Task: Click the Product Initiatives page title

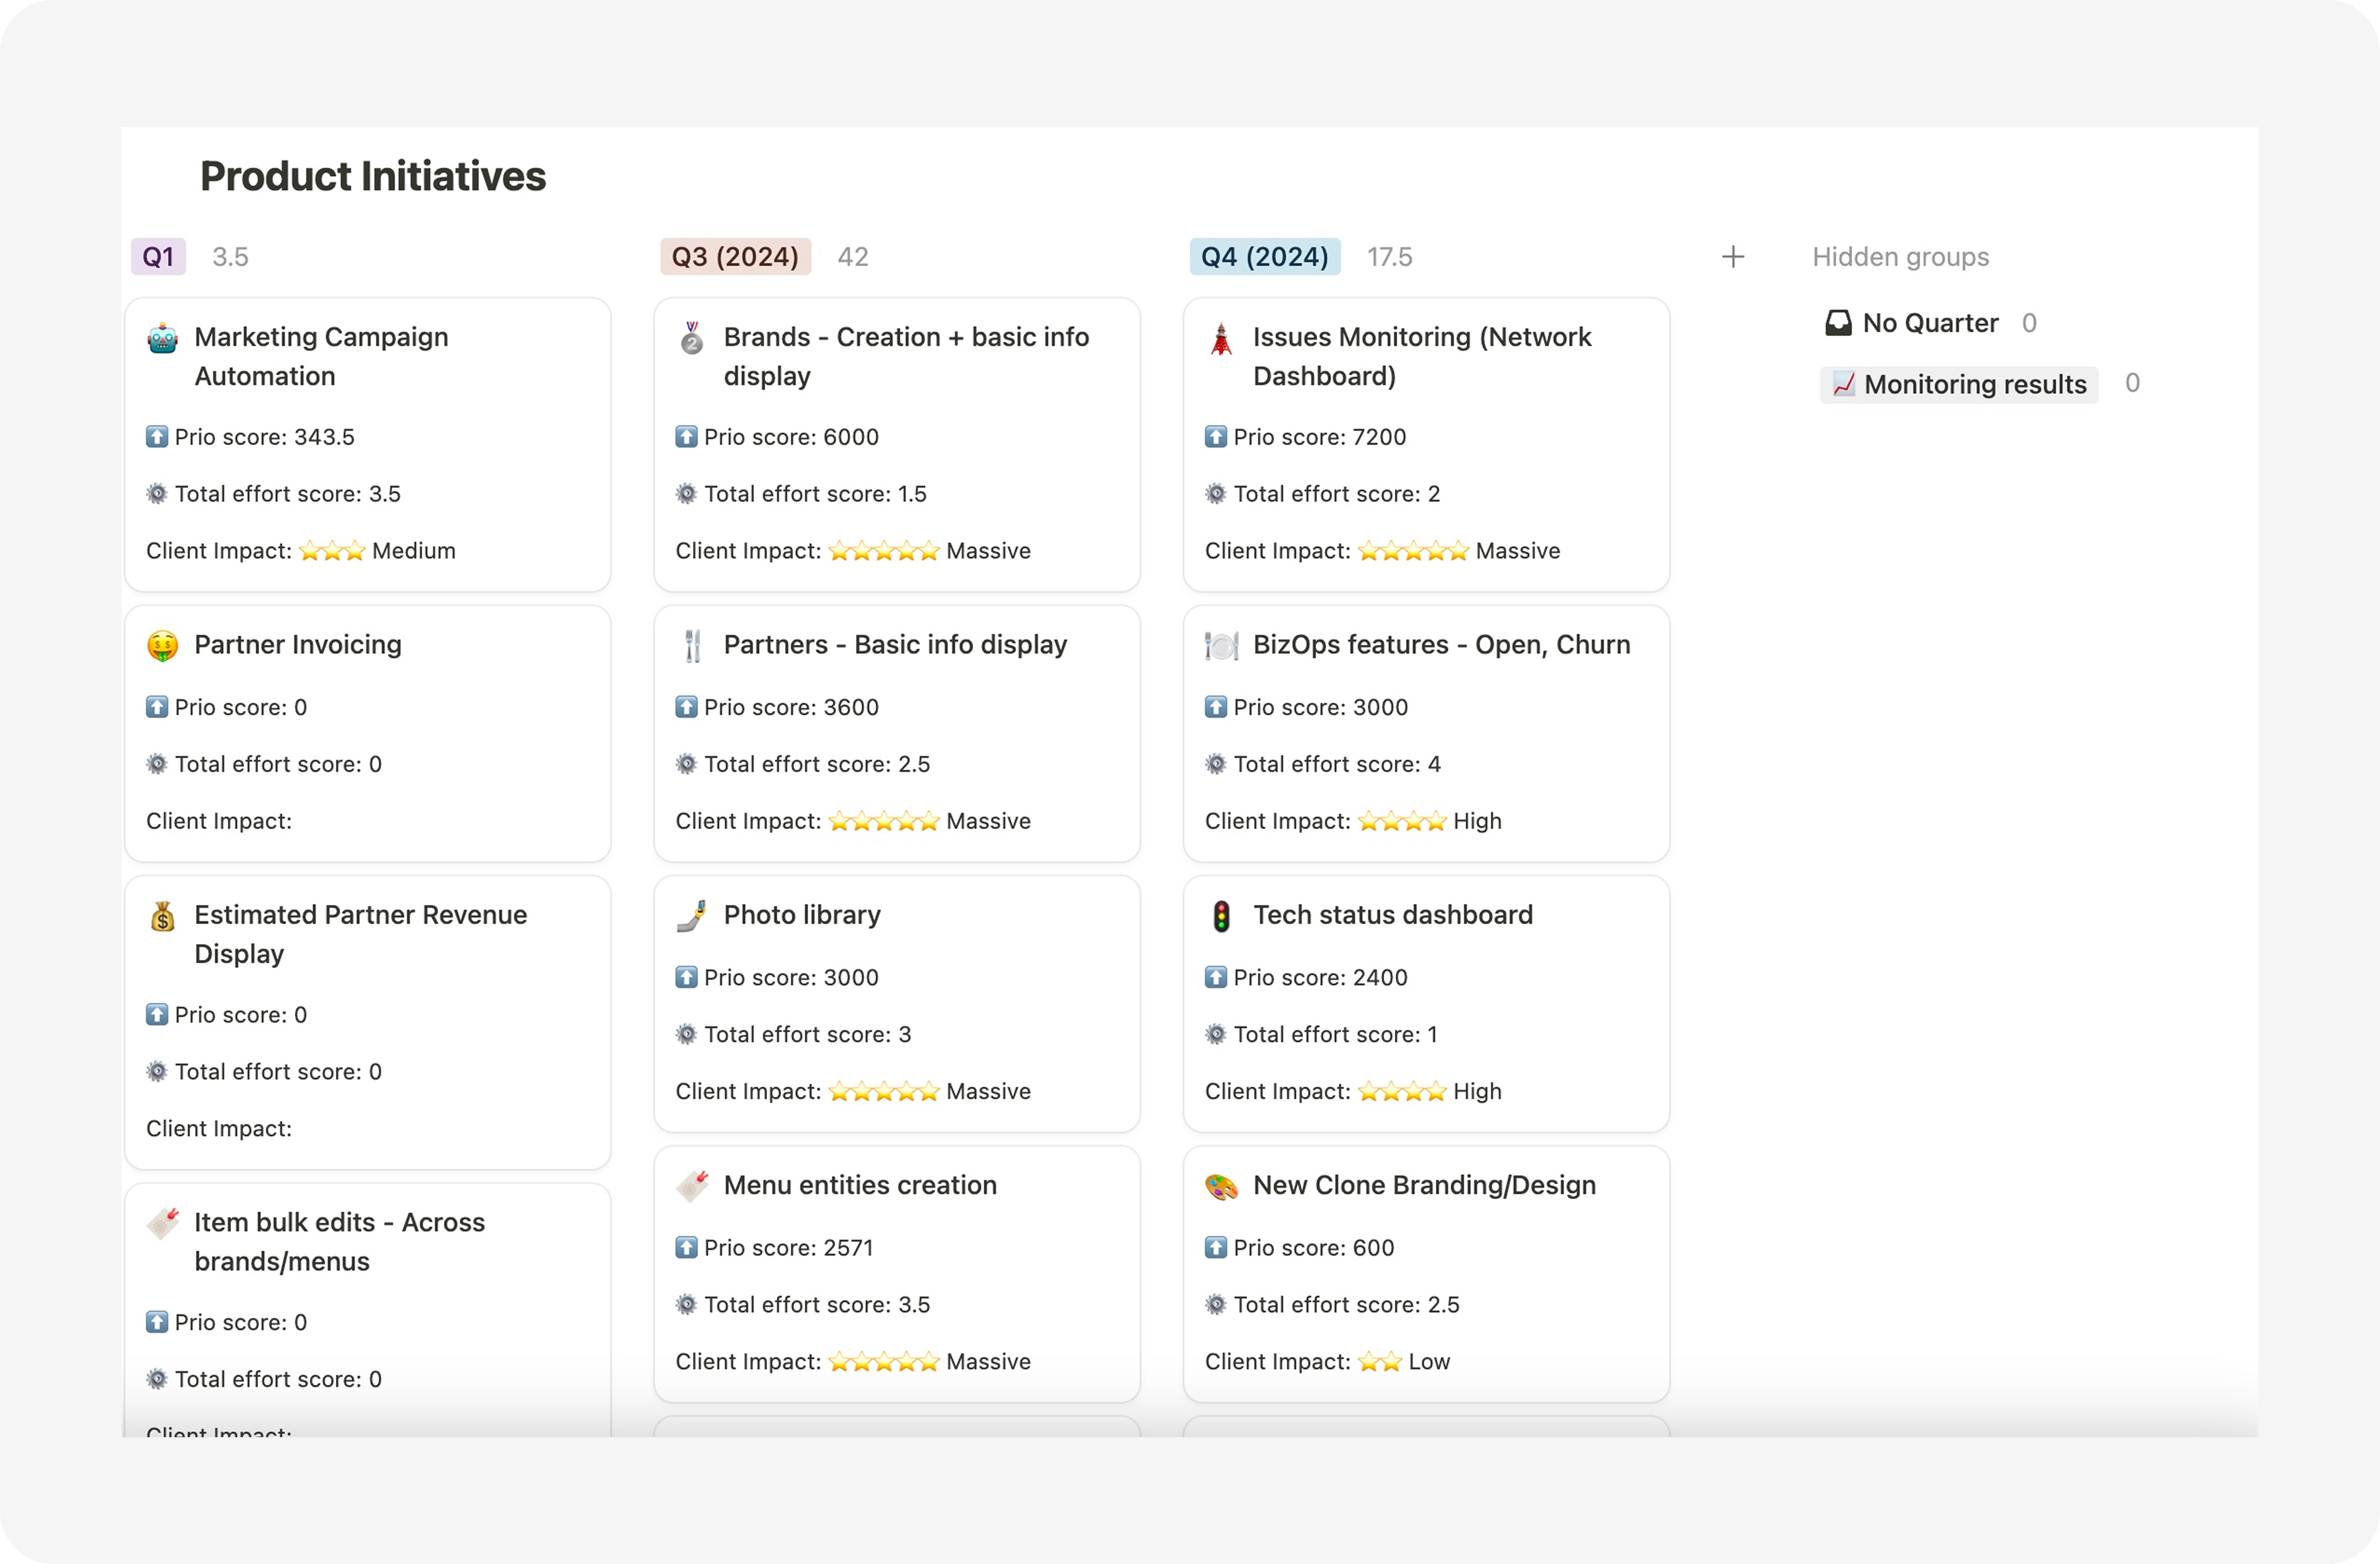Action: [x=373, y=176]
